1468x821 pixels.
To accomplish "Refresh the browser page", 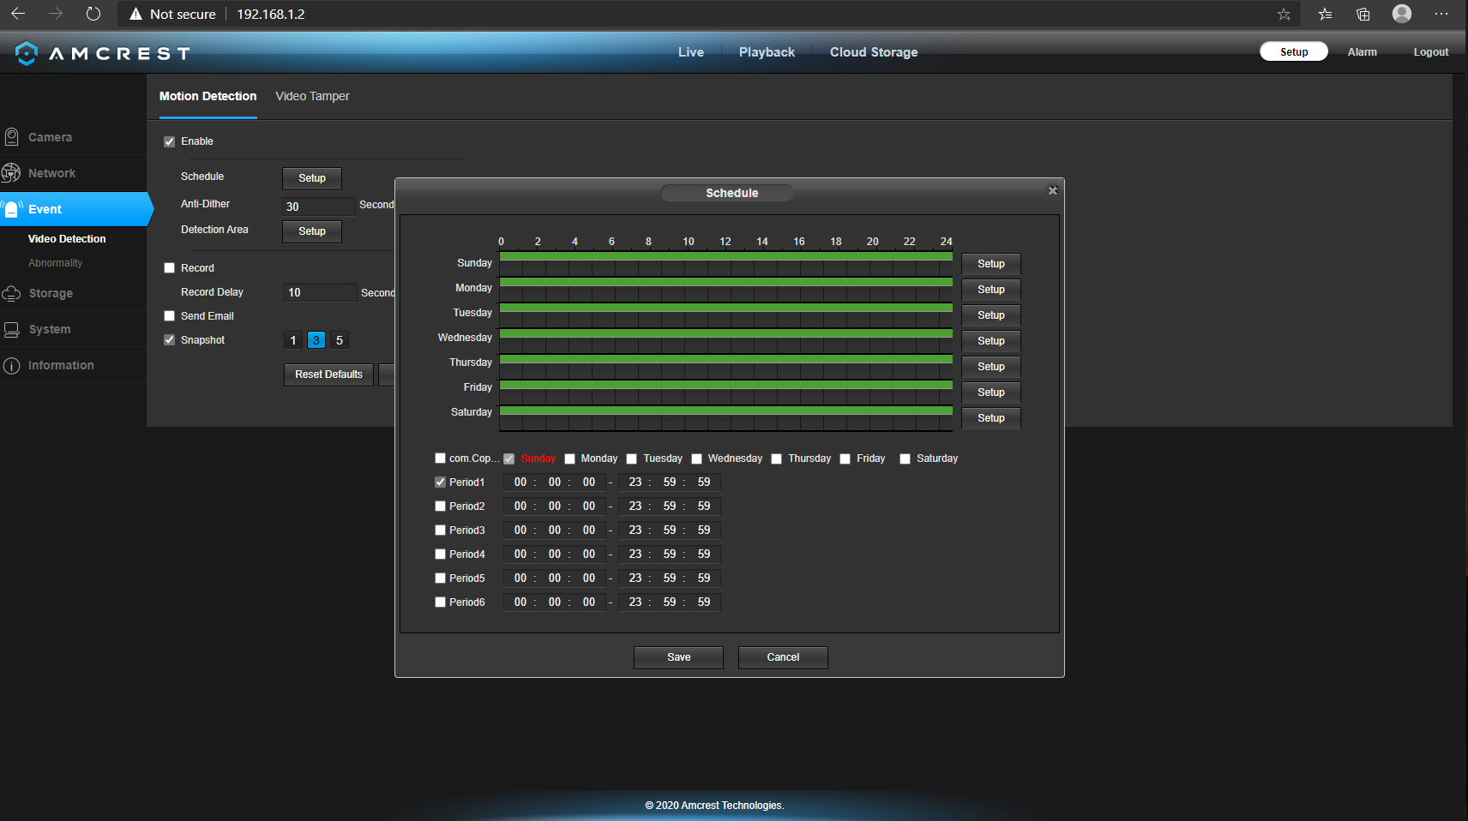I will coord(93,14).
